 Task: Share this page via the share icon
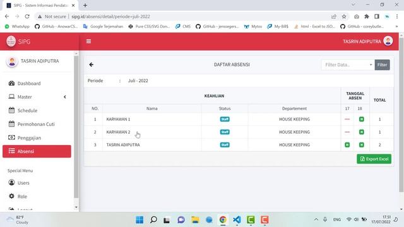pos(334,16)
